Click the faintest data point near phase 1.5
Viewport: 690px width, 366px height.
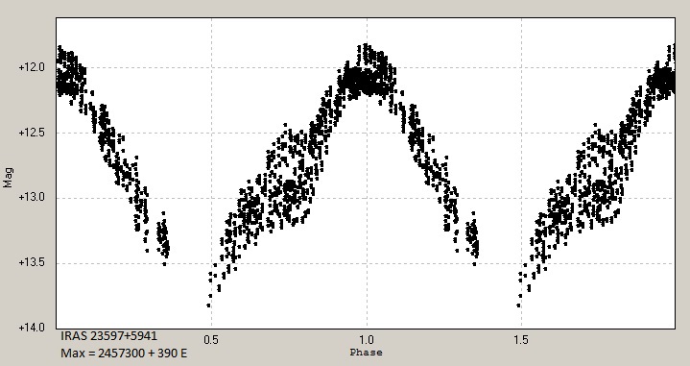pyautogui.click(x=518, y=305)
